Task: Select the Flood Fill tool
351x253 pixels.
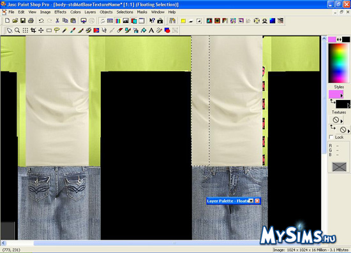Action: (144, 31)
